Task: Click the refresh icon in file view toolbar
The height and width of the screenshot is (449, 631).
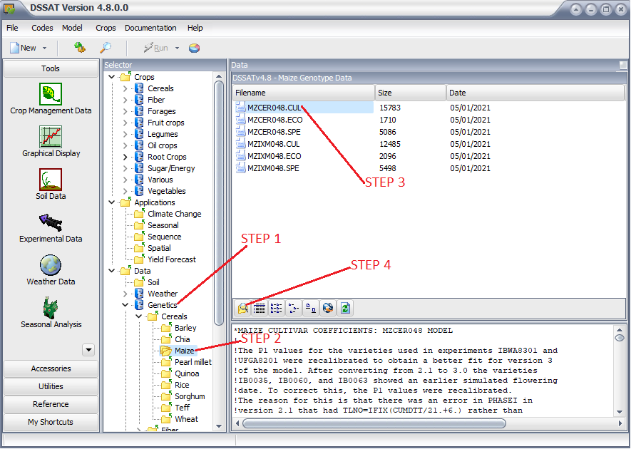Action: pyautogui.click(x=345, y=308)
